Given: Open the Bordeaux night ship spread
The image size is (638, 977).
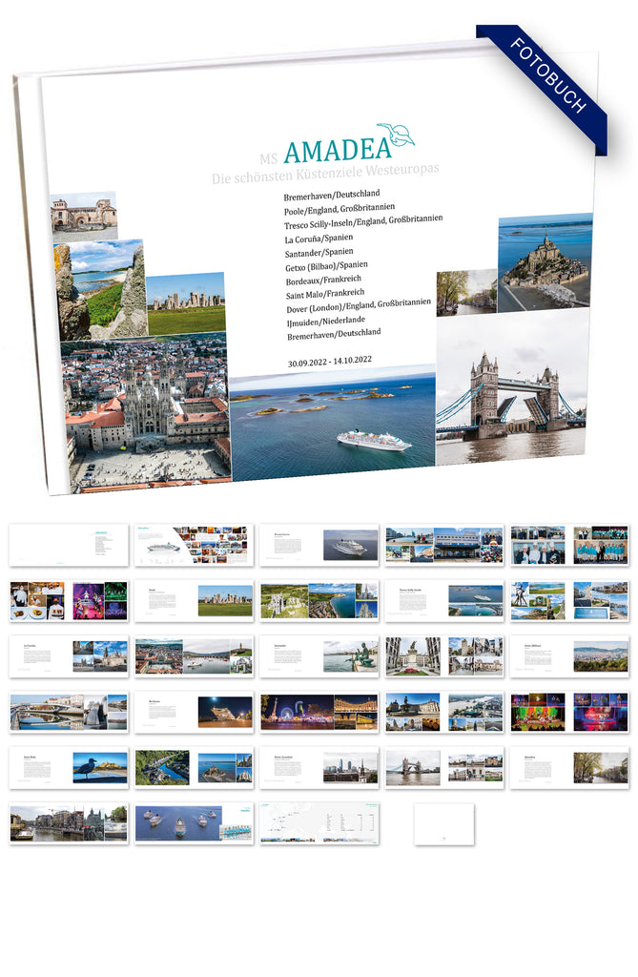Looking at the screenshot, I should 195,712.
